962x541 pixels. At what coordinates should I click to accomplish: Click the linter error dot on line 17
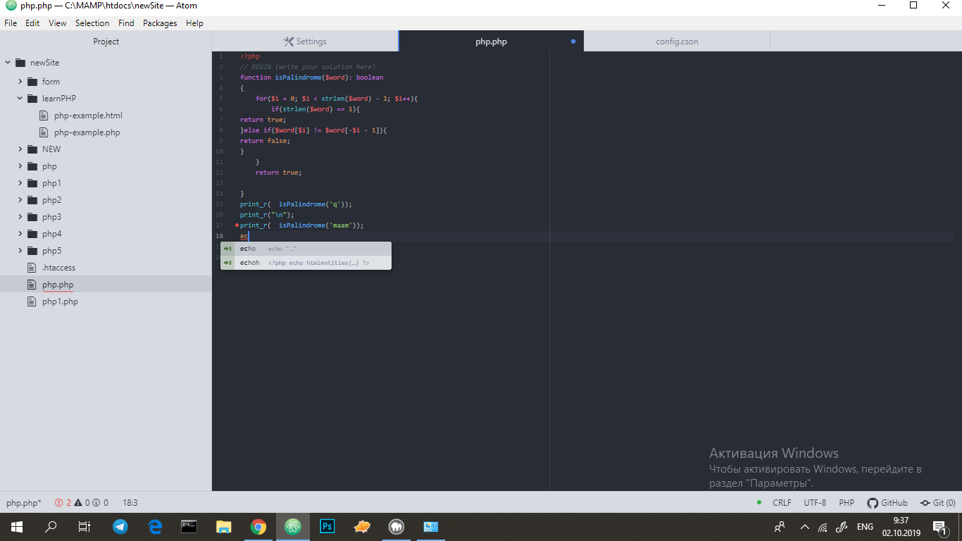tap(237, 225)
